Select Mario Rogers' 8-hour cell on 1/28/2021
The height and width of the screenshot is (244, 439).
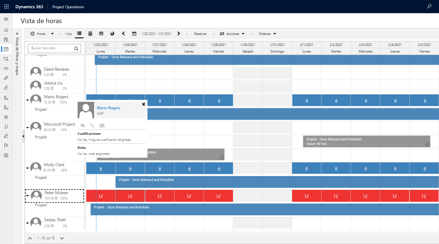click(189, 100)
